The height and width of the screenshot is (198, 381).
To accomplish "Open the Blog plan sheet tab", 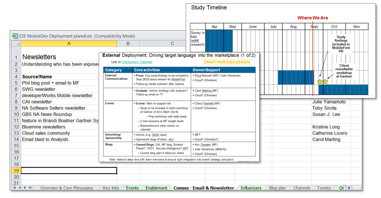I will pyautogui.click(x=277, y=188).
